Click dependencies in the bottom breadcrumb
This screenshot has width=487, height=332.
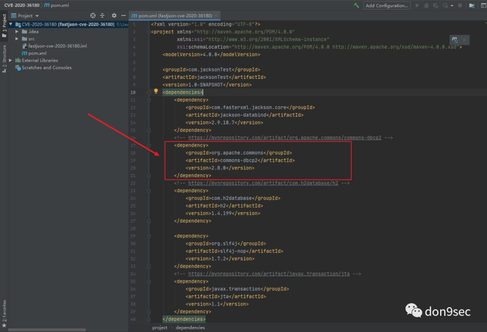click(x=190, y=327)
